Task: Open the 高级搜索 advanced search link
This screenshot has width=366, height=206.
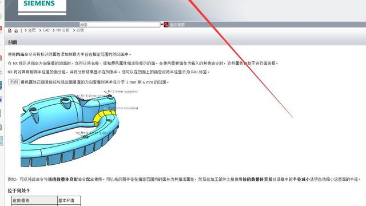Action: pyautogui.click(x=177, y=25)
